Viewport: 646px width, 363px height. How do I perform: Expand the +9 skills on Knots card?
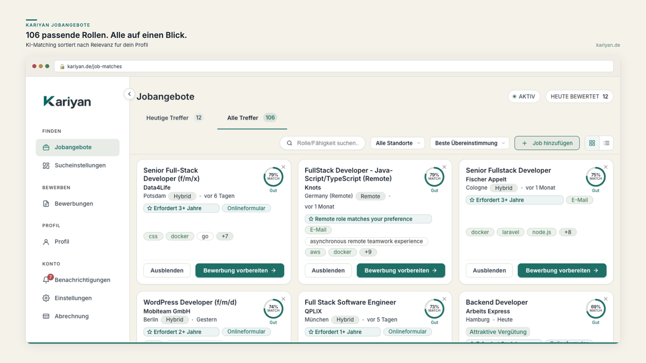click(368, 252)
